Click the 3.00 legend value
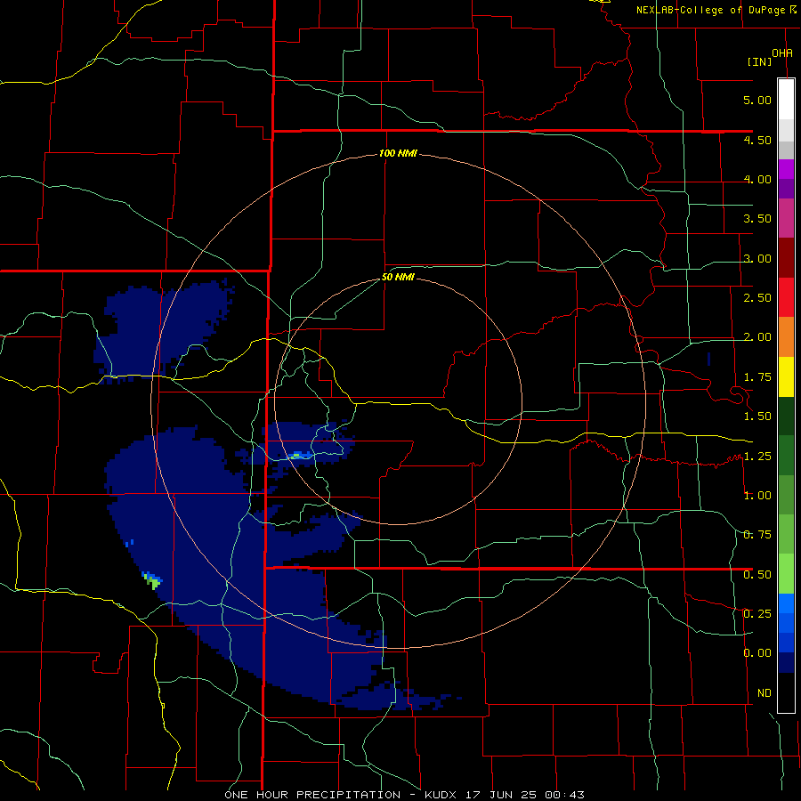The width and height of the screenshot is (801, 801). pyautogui.click(x=757, y=258)
